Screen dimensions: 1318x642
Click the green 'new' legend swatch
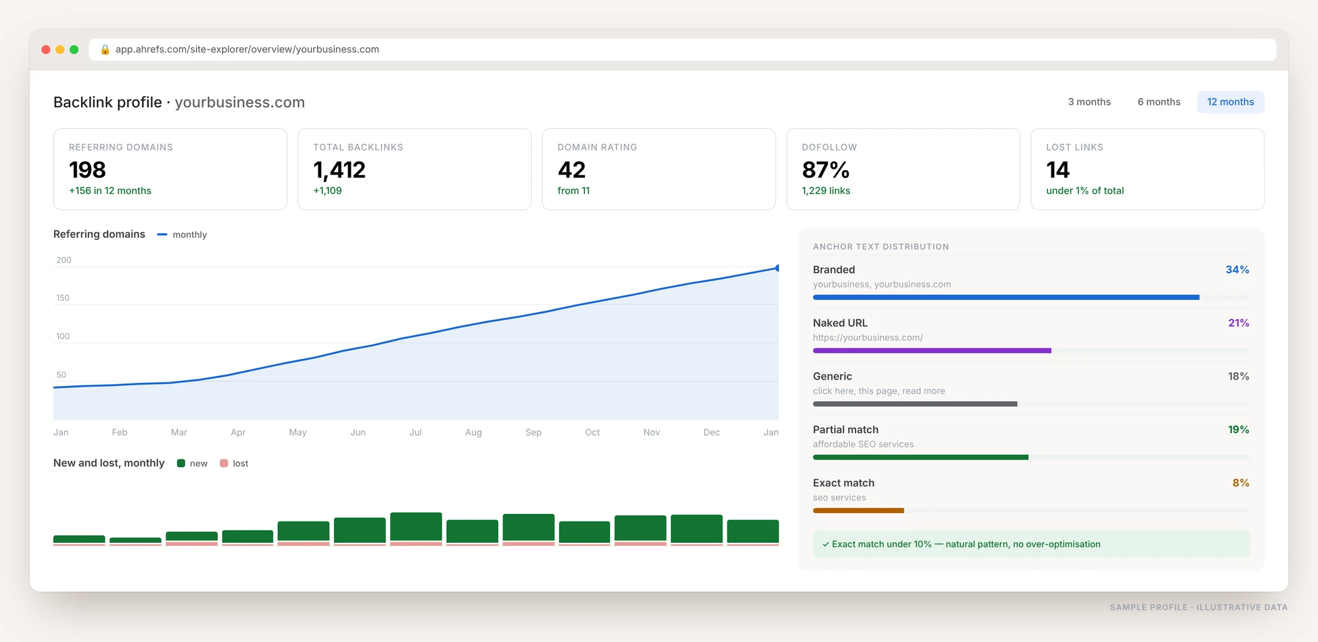[x=181, y=463]
